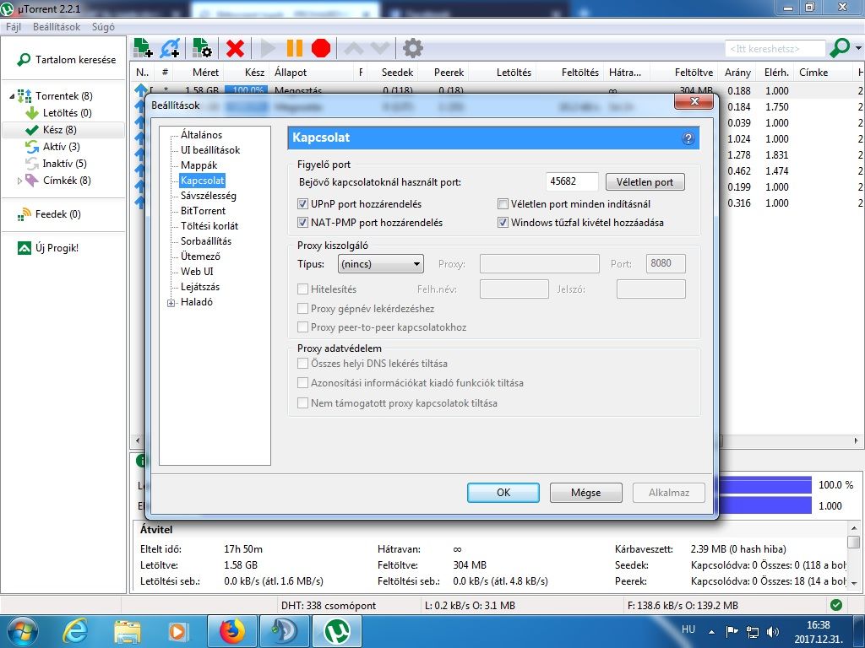Sort by Seedek column header
This screenshot has height=648, width=865.
click(397, 73)
